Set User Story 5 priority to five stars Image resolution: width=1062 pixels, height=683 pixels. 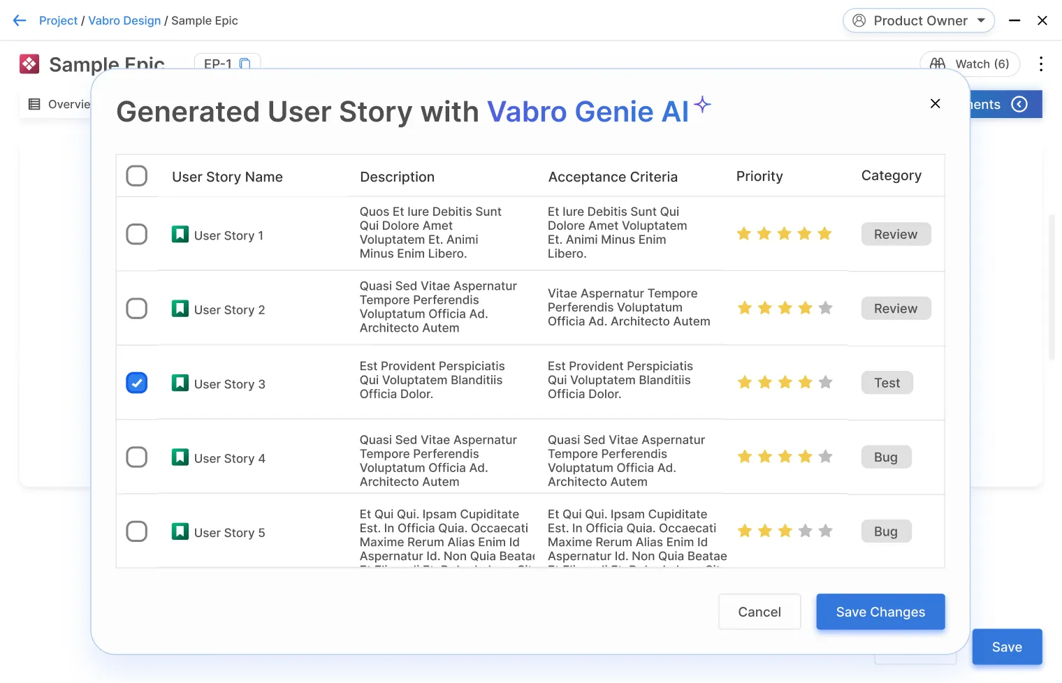pos(825,531)
